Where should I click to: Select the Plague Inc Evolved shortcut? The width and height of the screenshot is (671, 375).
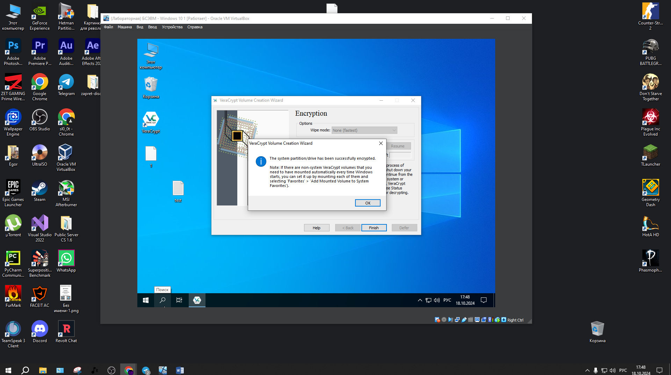(x=651, y=122)
